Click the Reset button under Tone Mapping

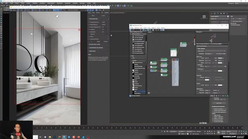(98, 42)
